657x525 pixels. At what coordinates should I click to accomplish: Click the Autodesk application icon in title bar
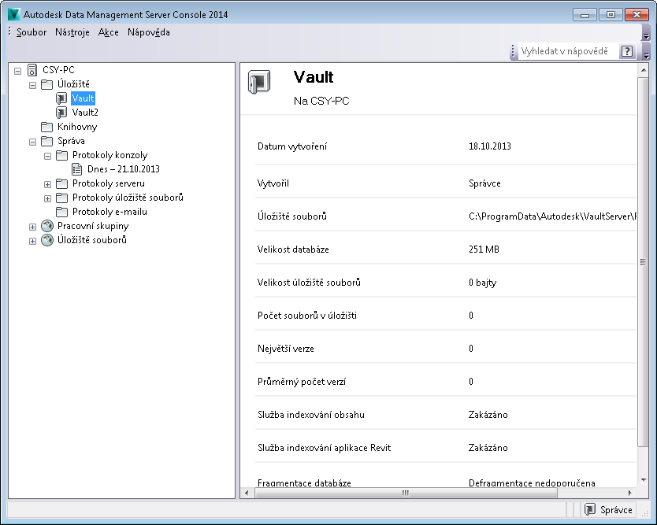tap(14, 15)
